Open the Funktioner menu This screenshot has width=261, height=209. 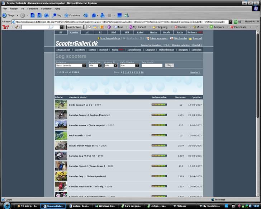pyautogui.click(x=46, y=8)
